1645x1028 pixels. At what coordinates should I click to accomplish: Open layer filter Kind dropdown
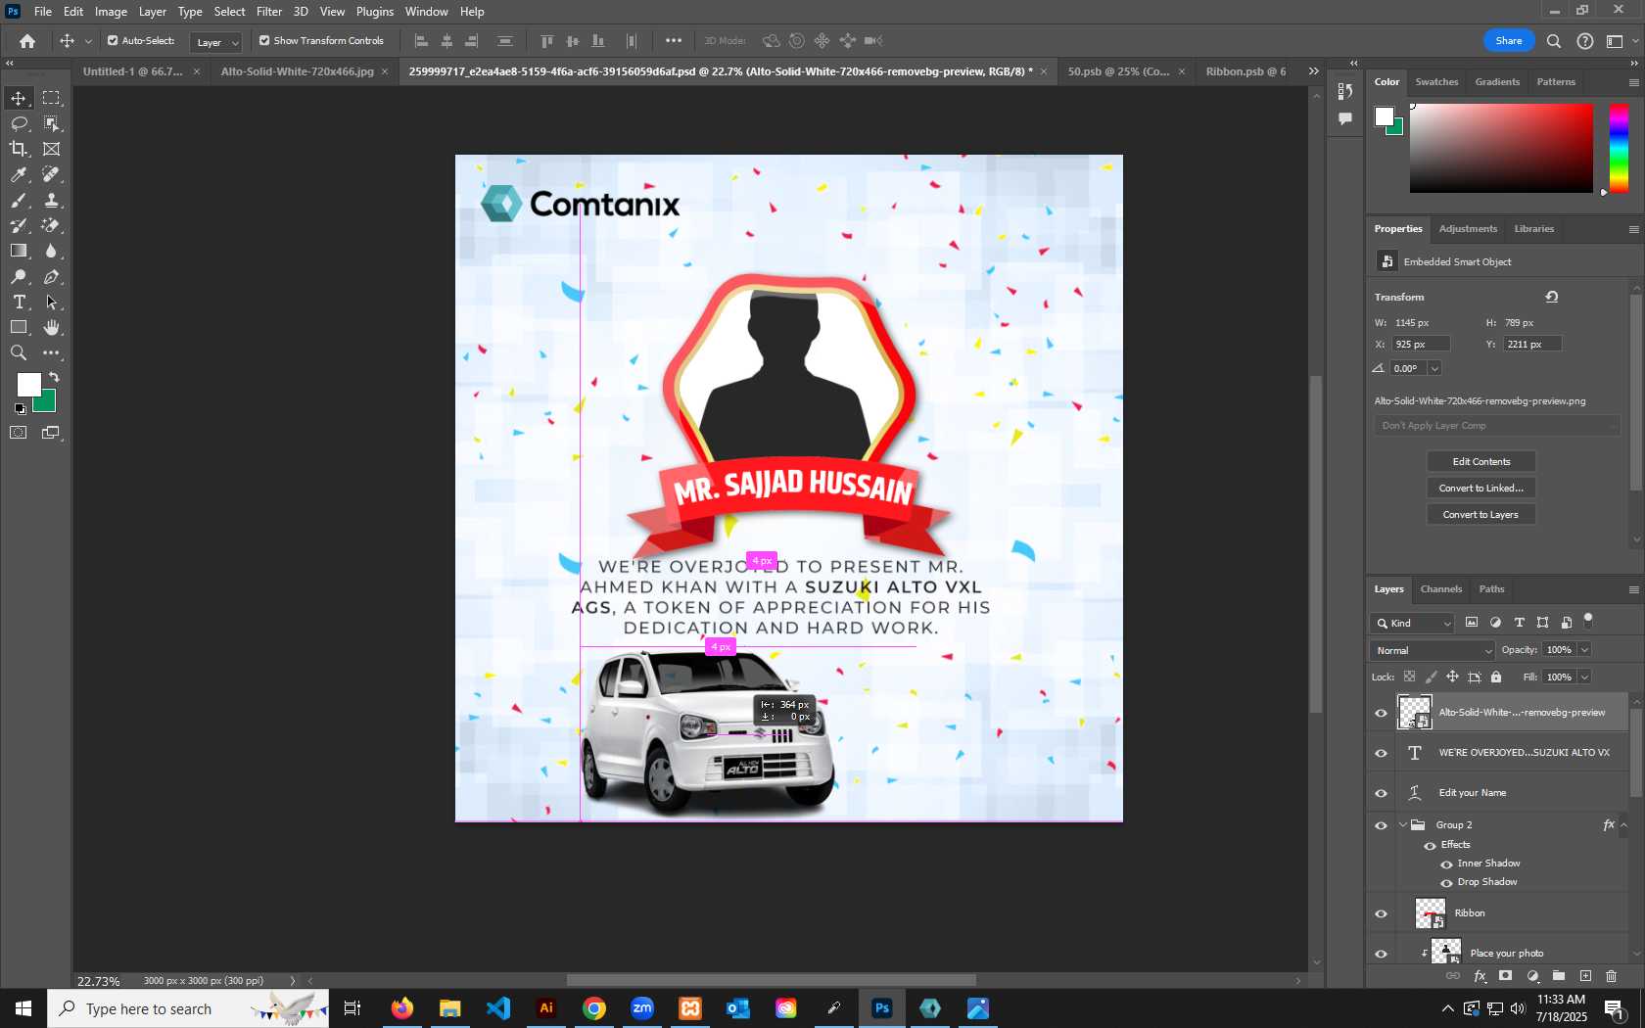click(1414, 623)
